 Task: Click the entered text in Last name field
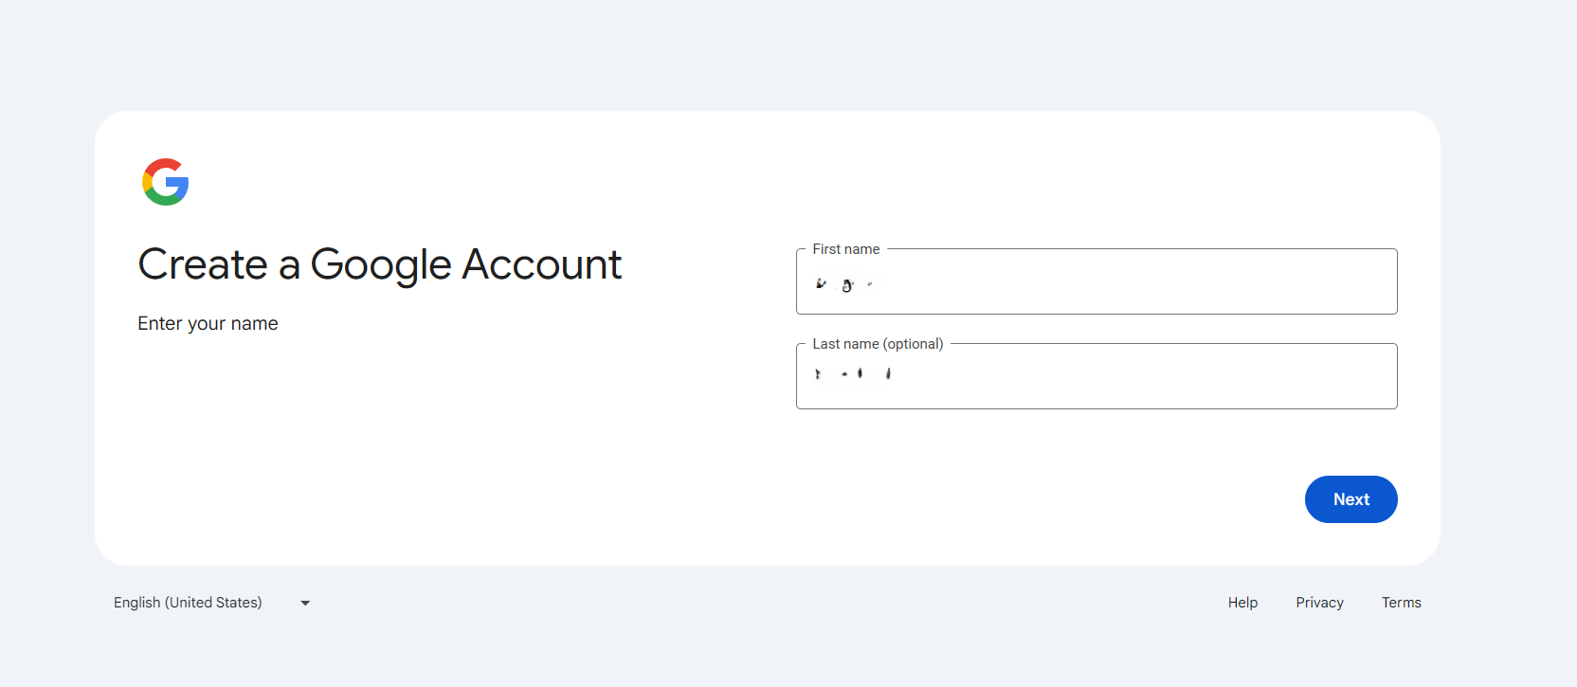(x=853, y=374)
